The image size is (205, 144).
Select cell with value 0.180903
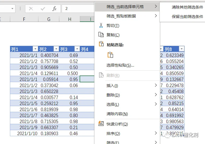(x=49, y=133)
